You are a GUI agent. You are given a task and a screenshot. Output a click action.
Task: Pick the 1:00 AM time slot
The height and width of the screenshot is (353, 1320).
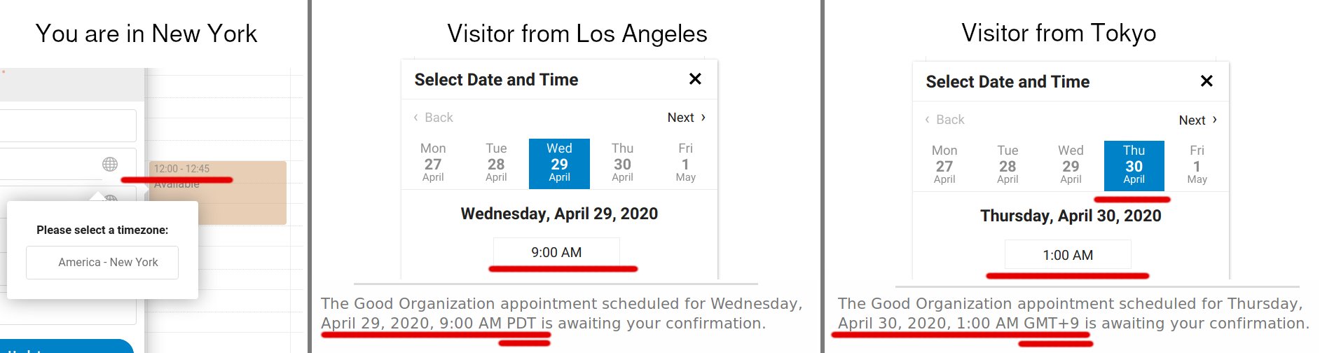tap(1068, 255)
